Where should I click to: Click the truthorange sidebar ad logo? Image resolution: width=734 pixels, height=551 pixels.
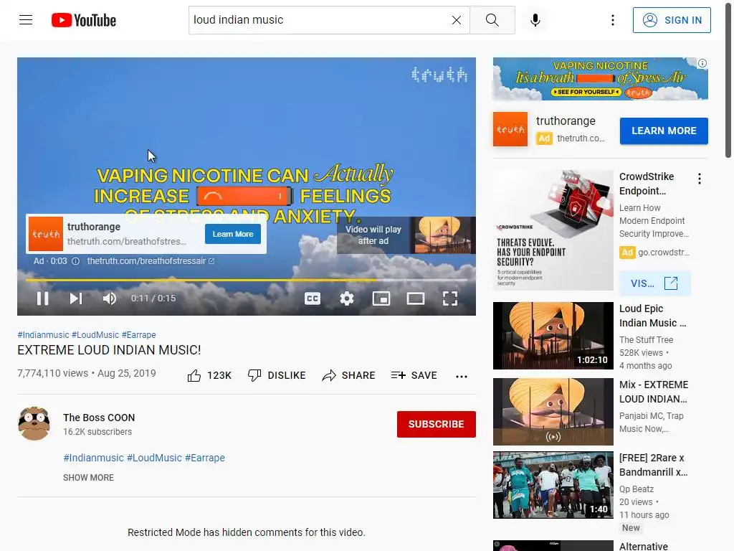point(510,129)
